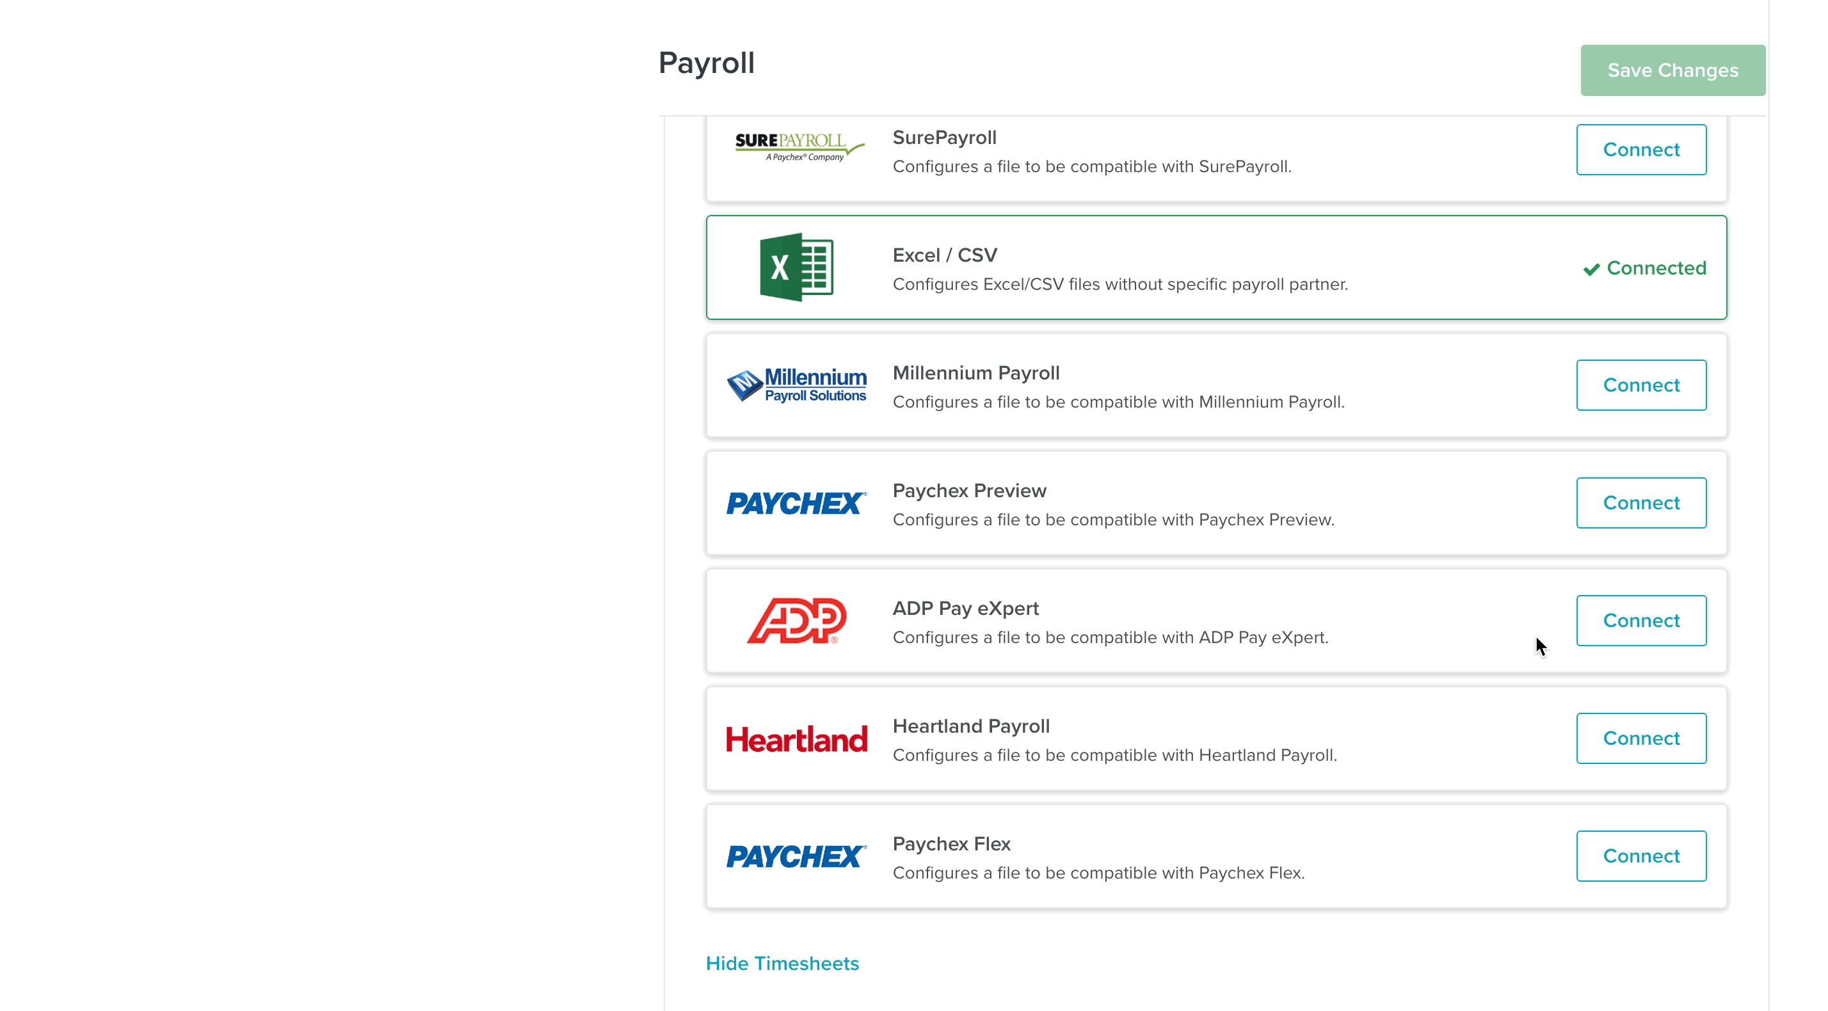Image resolution: width=1828 pixels, height=1011 pixels.
Task: Connect Heartland Payroll
Action: point(1640,738)
